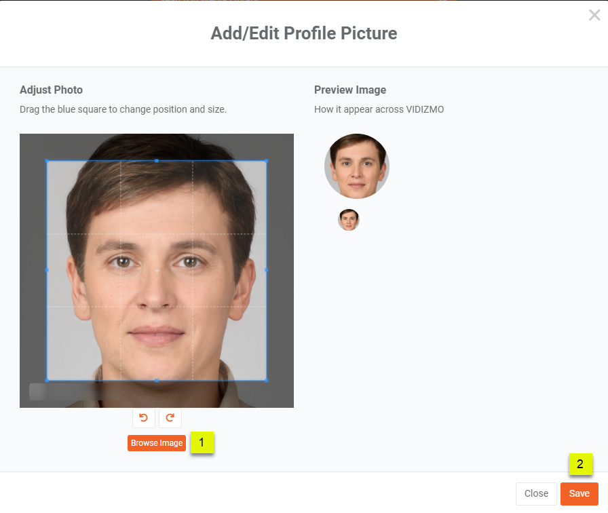Click the Close button
This screenshot has height=513, width=608.
(x=536, y=493)
